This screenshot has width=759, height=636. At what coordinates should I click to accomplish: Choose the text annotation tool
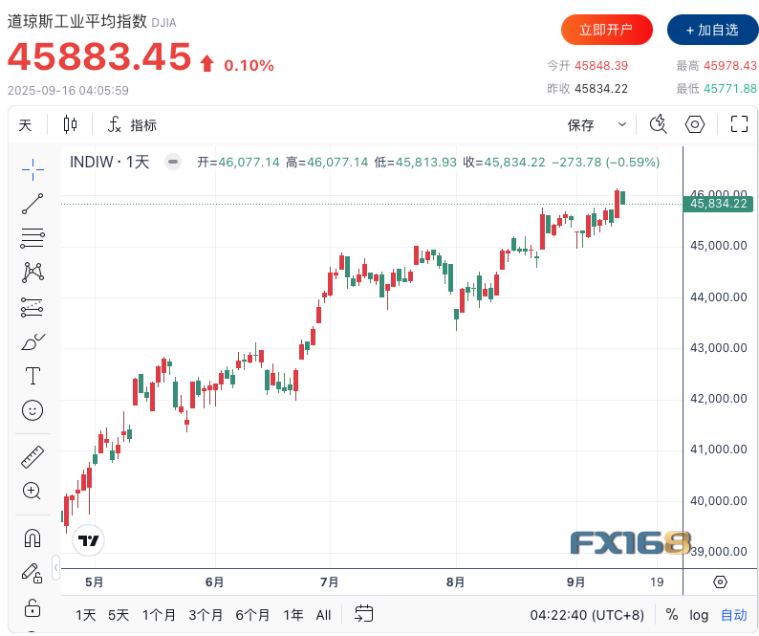click(33, 376)
